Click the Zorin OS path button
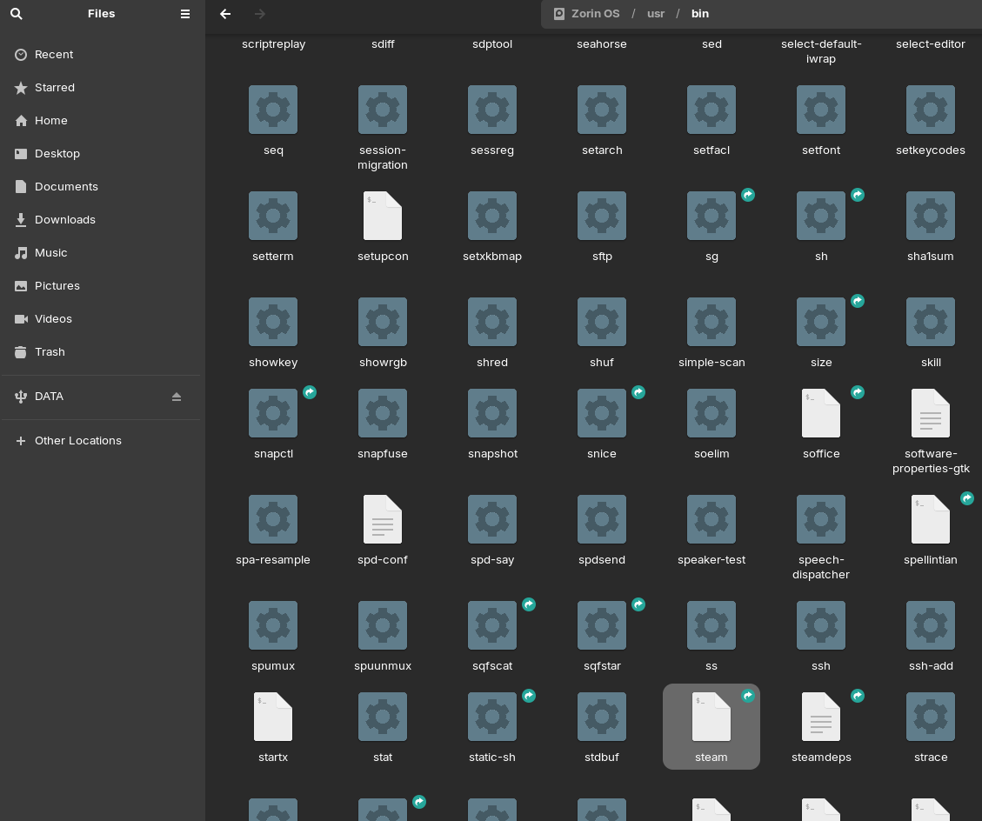 pos(587,14)
